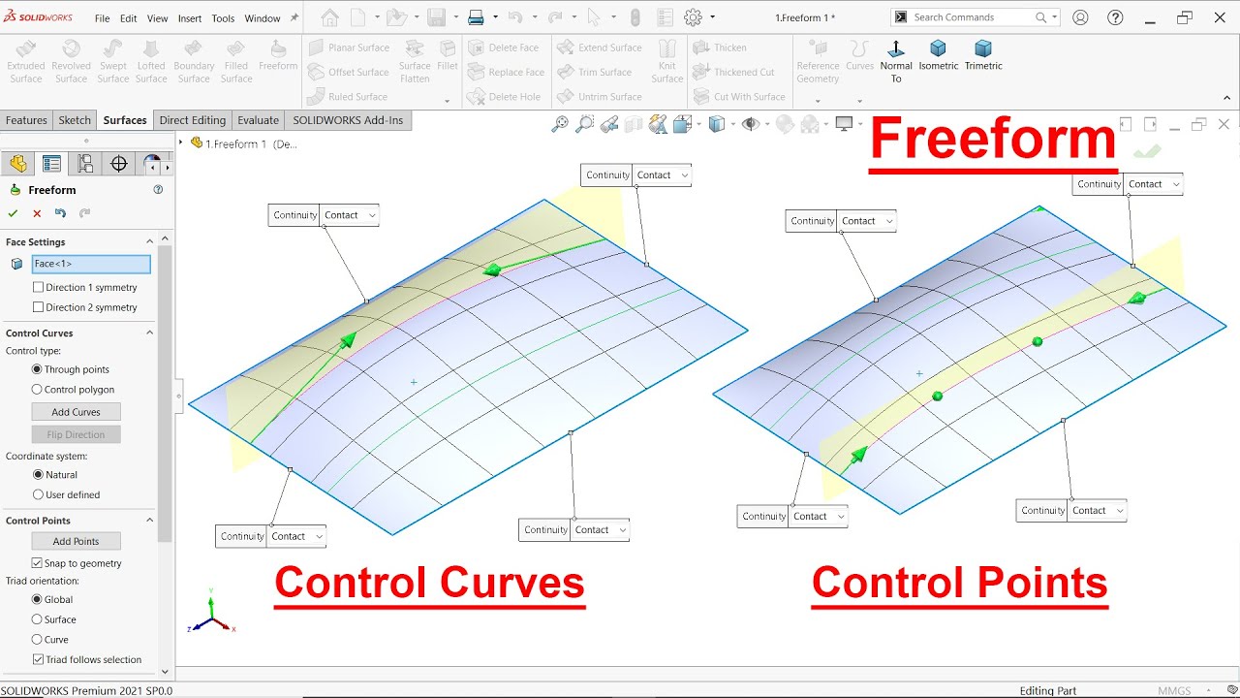Open the Insert menu

pyautogui.click(x=190, y=18)
